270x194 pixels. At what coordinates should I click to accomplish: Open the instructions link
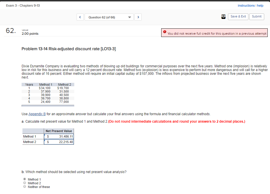246,5
